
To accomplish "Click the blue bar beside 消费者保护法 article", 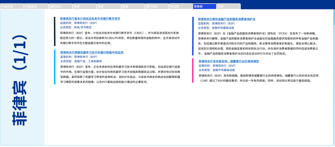I will 193,36.
